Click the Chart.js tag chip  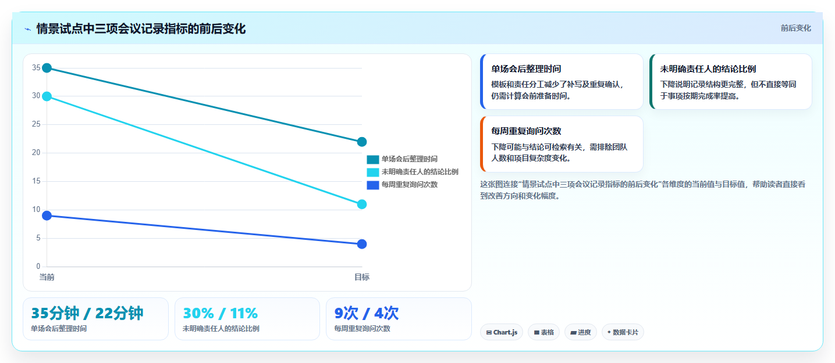tap(501, 332)
